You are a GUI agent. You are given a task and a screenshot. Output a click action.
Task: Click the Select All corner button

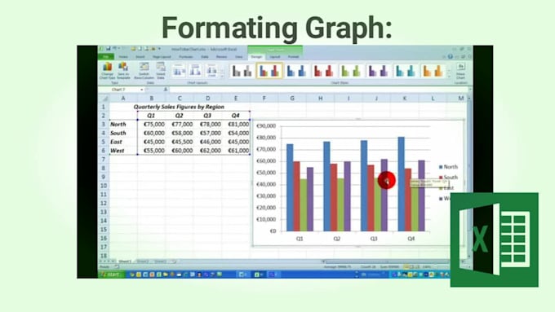(104, 99)
